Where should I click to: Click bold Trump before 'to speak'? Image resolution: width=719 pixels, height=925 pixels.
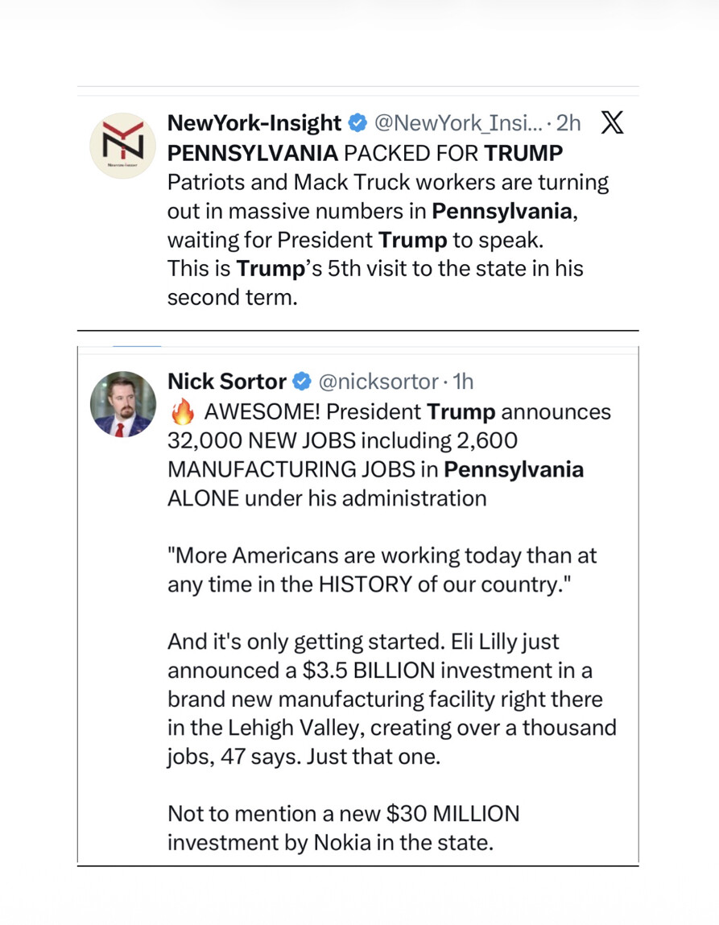coord(412,240)
